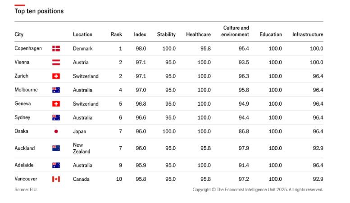Select the New Zealand flag beside Auckland

click(56, 148)
